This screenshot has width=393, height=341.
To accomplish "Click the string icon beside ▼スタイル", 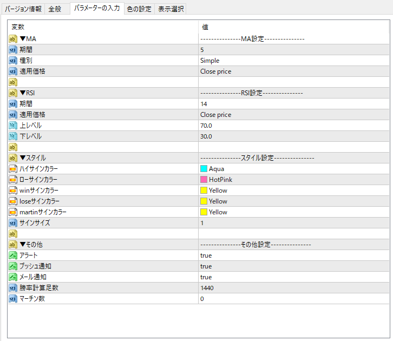I will point(13,158).
